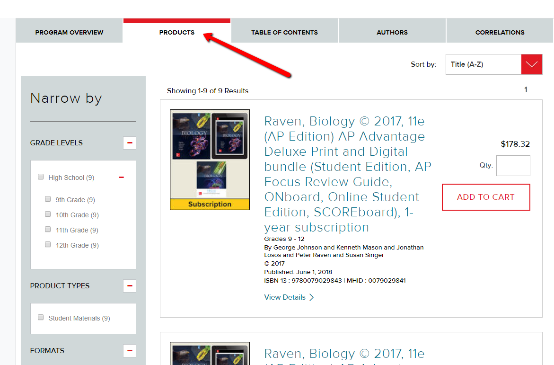Collapse the Product Types filter section
The height and width of the screenshot is (365, 554).
[x=129, y=285]
